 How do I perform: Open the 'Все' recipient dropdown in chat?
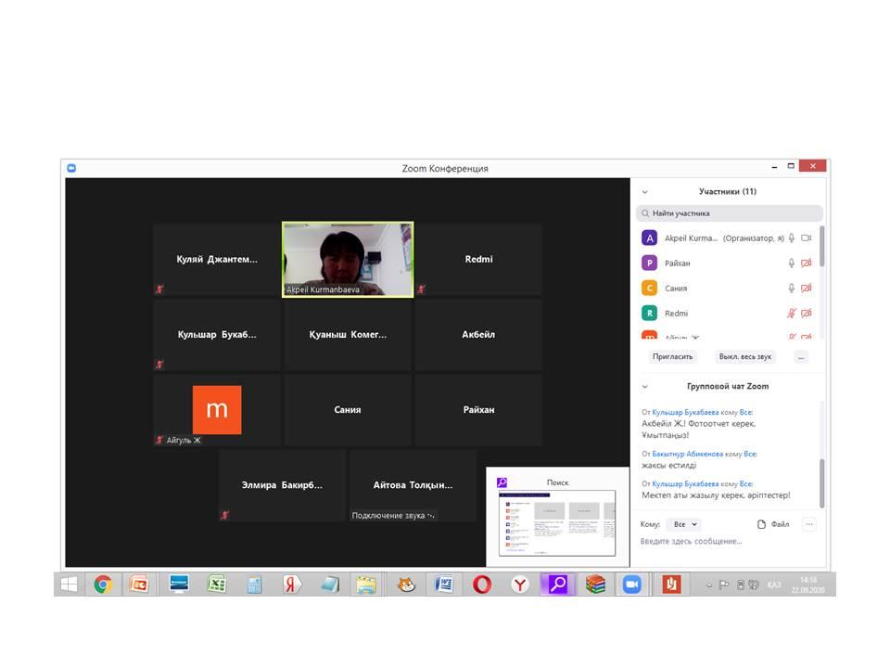(685, 524)
